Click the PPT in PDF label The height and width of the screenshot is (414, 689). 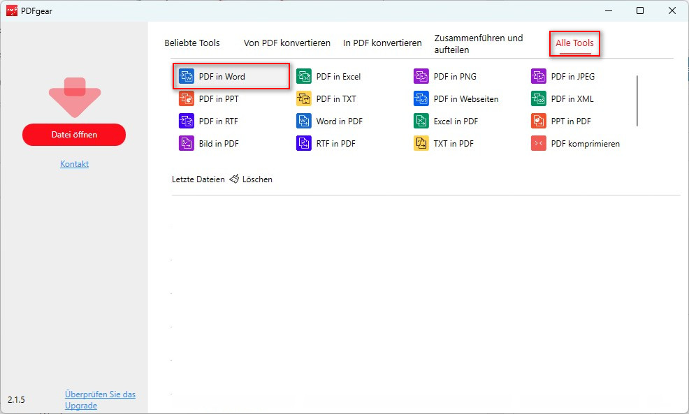pos(571,121)
